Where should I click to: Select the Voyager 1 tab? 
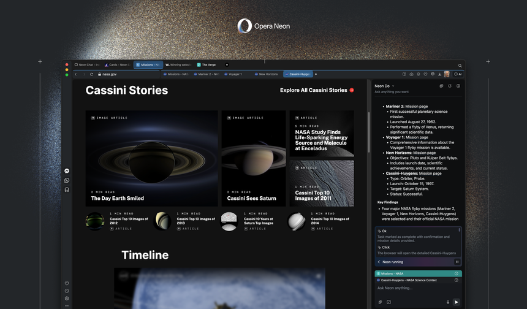coord(235,74)
